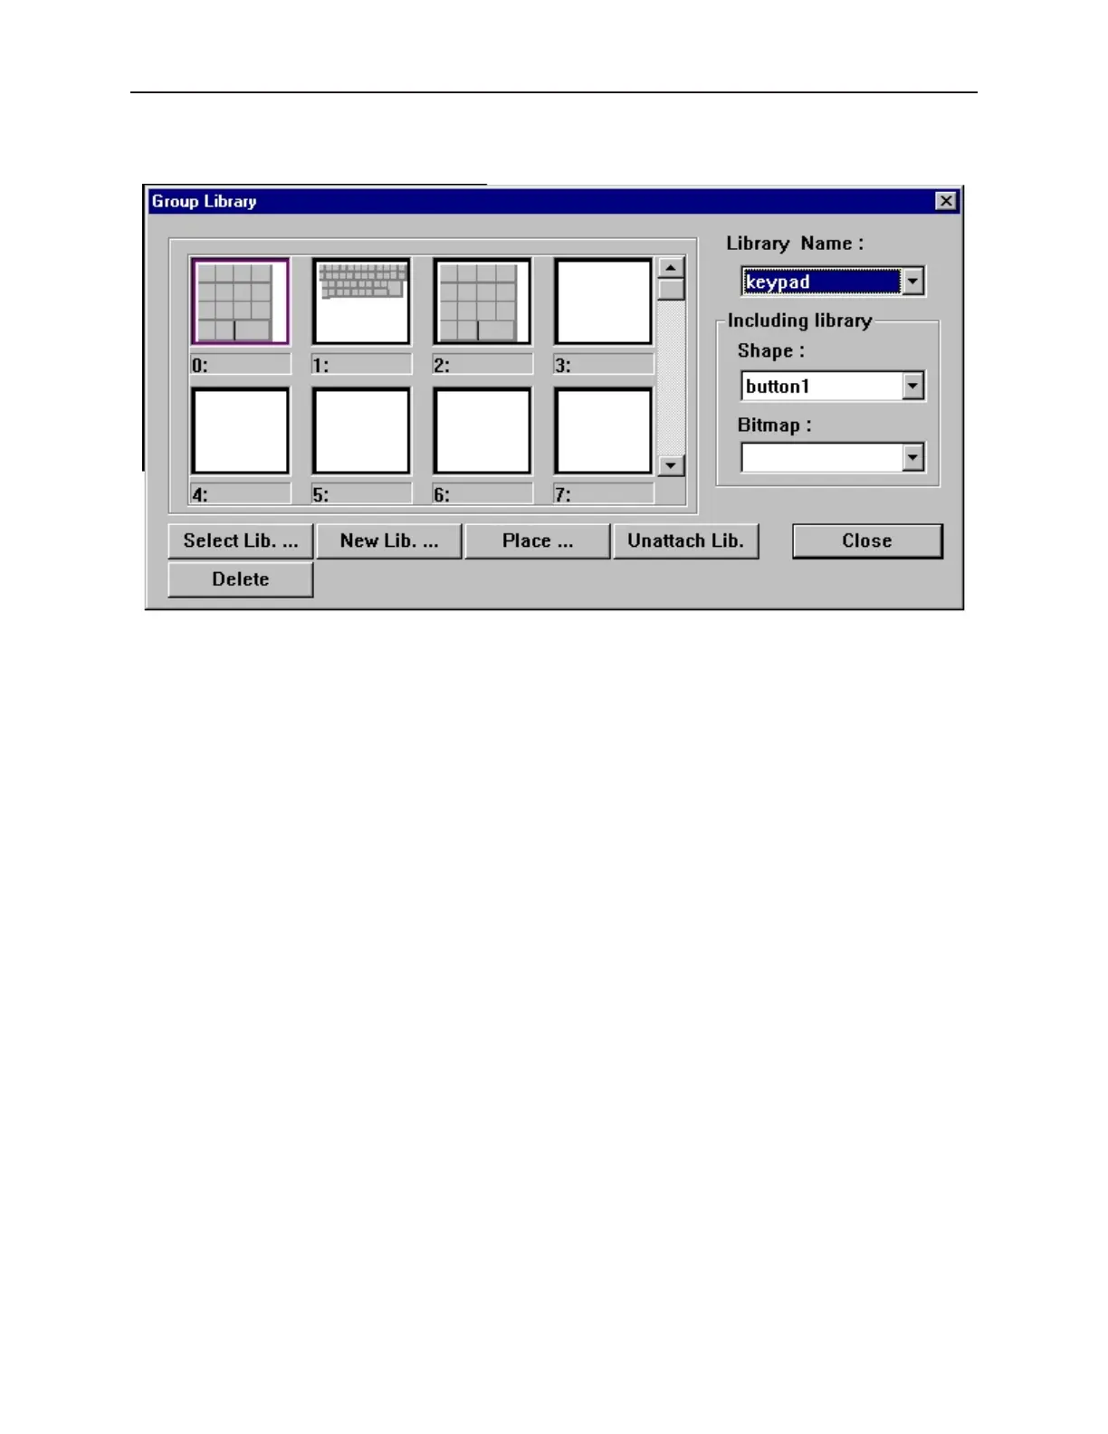
Task: Select empty group slot 3
Action: point(603,302)
